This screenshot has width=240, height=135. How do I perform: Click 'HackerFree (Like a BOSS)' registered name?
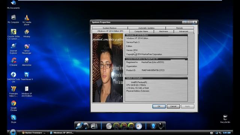[153, 62]
